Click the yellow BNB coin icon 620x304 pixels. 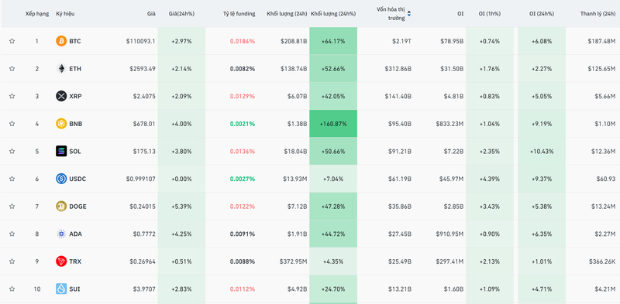tap(61, 124)
